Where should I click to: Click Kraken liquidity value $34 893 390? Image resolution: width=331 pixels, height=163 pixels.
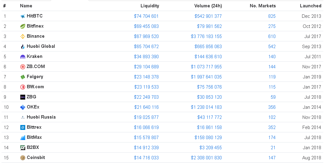tap(146, 57)
